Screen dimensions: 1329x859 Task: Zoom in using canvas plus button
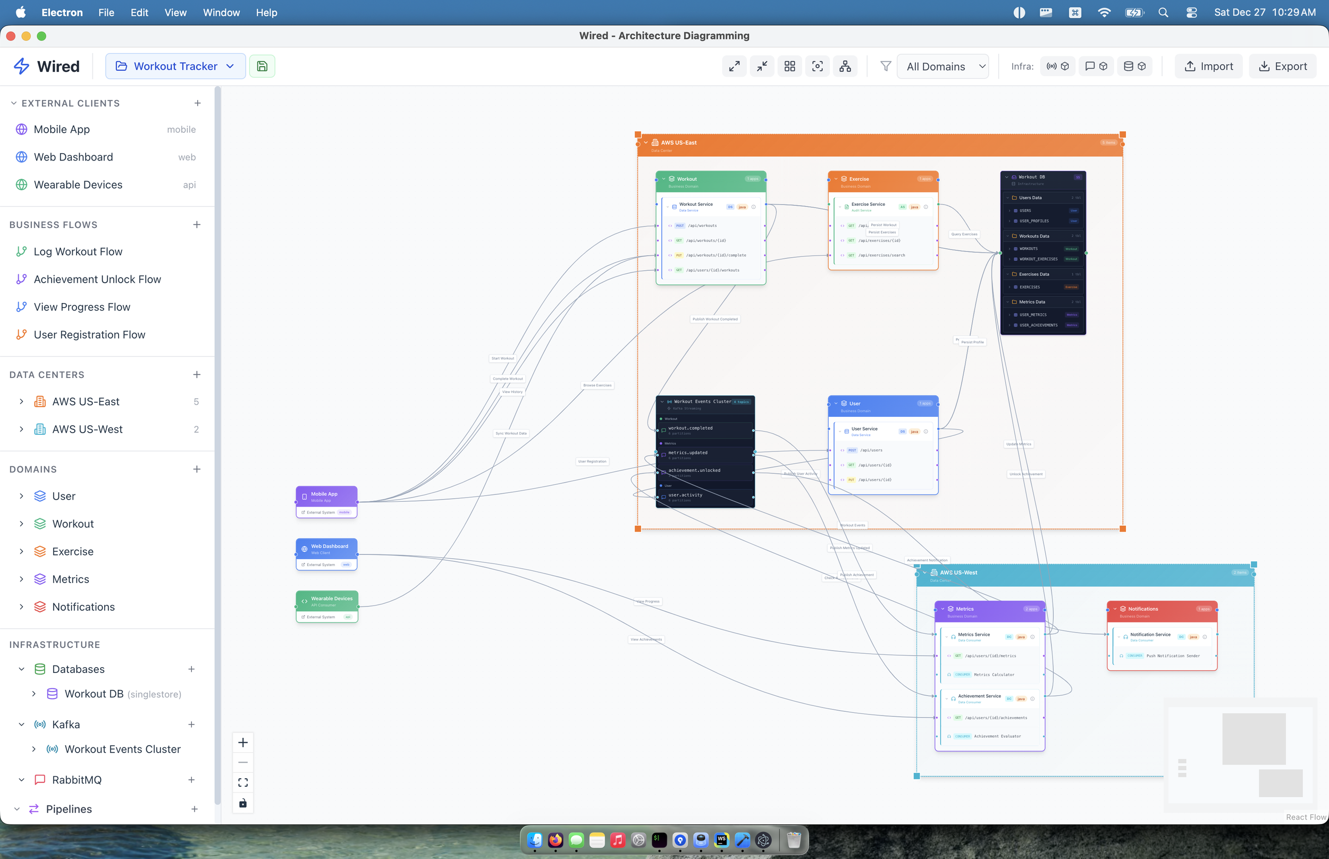(x=243, y=743)
